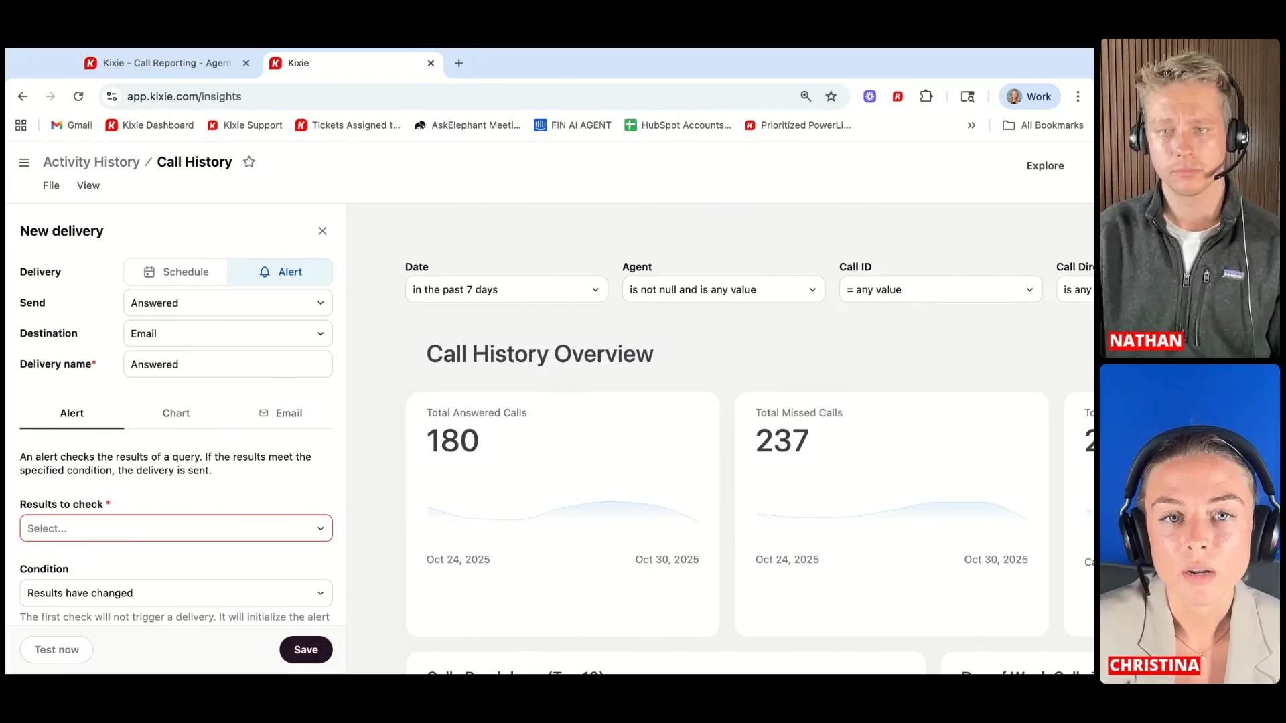Screen dimensions: 1286x723
Task: Favorite the Call History dashboard star
Action: pyautogui.click(x=249, y=162)
